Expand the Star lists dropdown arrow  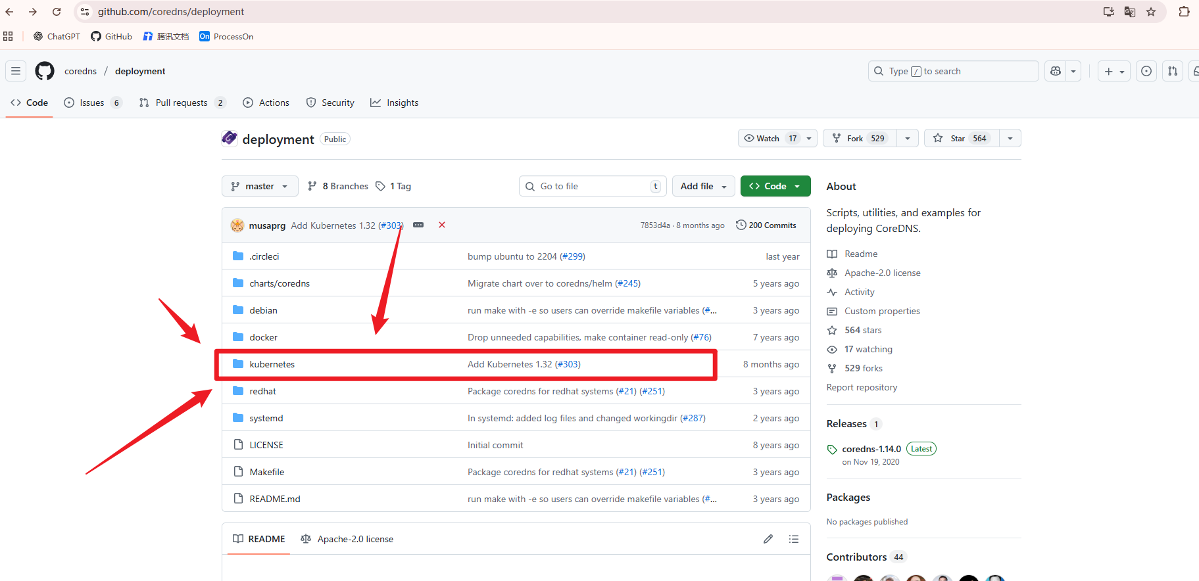click(x=1010, y=138)
